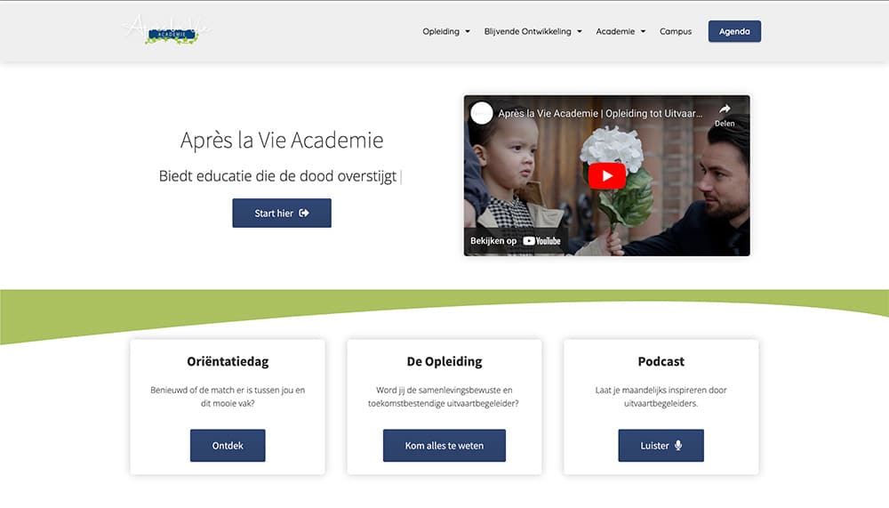Open the YouTube logo in Bekijken op
The height and width of the screenshot is (508, 889).
point(541,241)
